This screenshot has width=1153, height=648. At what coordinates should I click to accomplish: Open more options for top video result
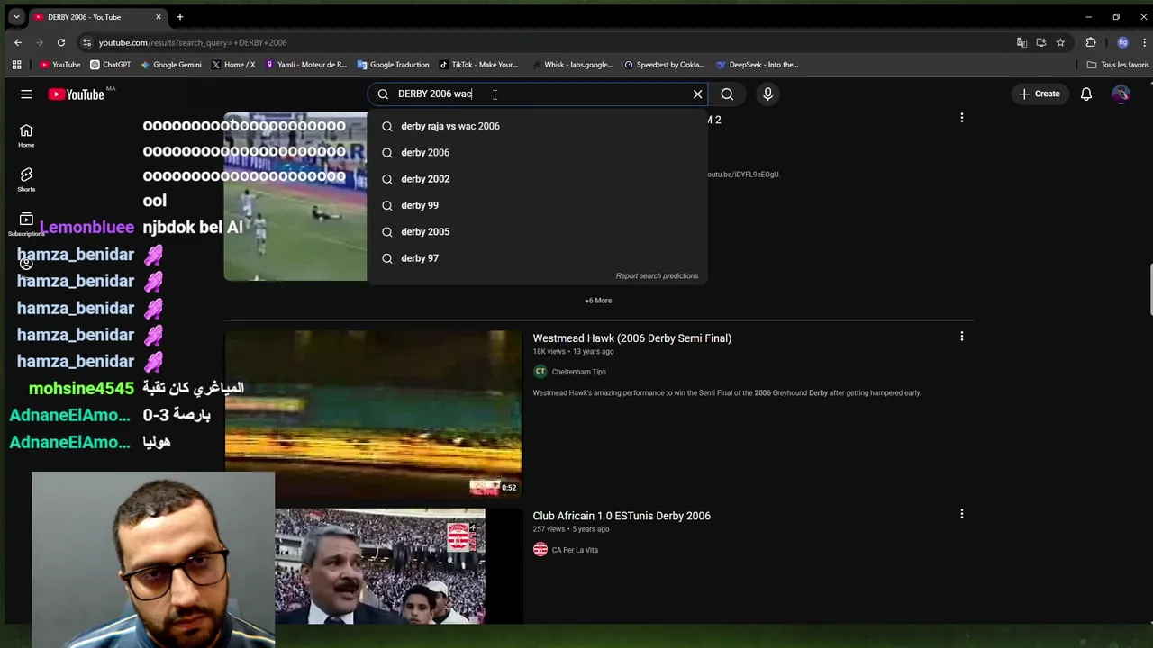click(x=961, y=118)
